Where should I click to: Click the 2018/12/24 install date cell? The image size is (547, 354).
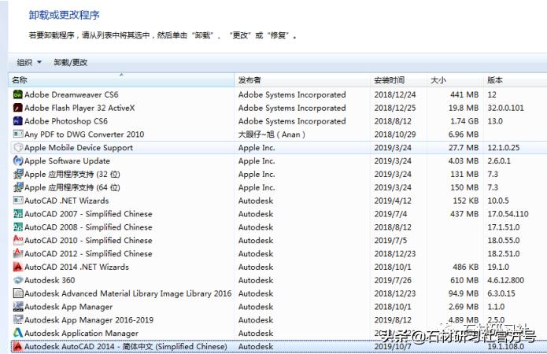point(395,94)
